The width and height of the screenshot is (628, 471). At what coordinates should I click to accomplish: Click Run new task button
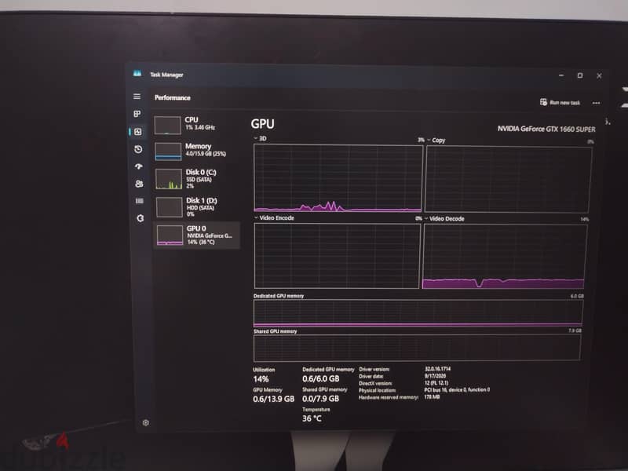(x=560, y=103)
